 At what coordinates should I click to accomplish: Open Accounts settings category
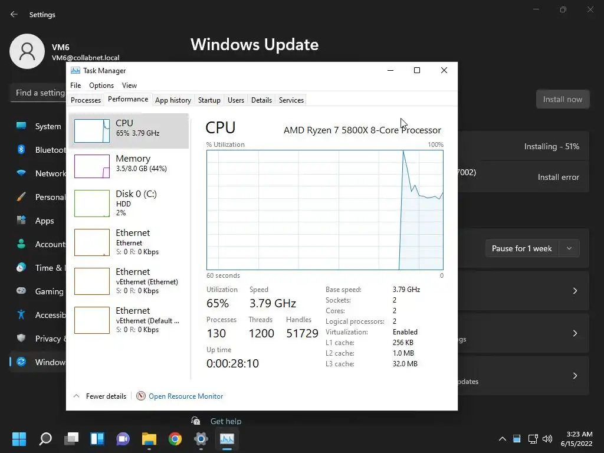38,244
